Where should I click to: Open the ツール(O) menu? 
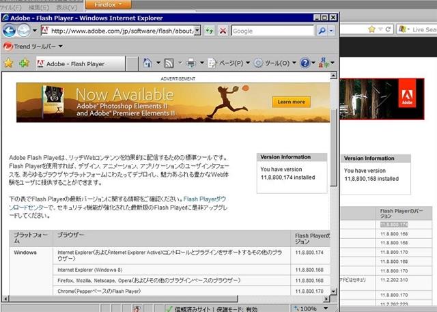tap(274, 63)
